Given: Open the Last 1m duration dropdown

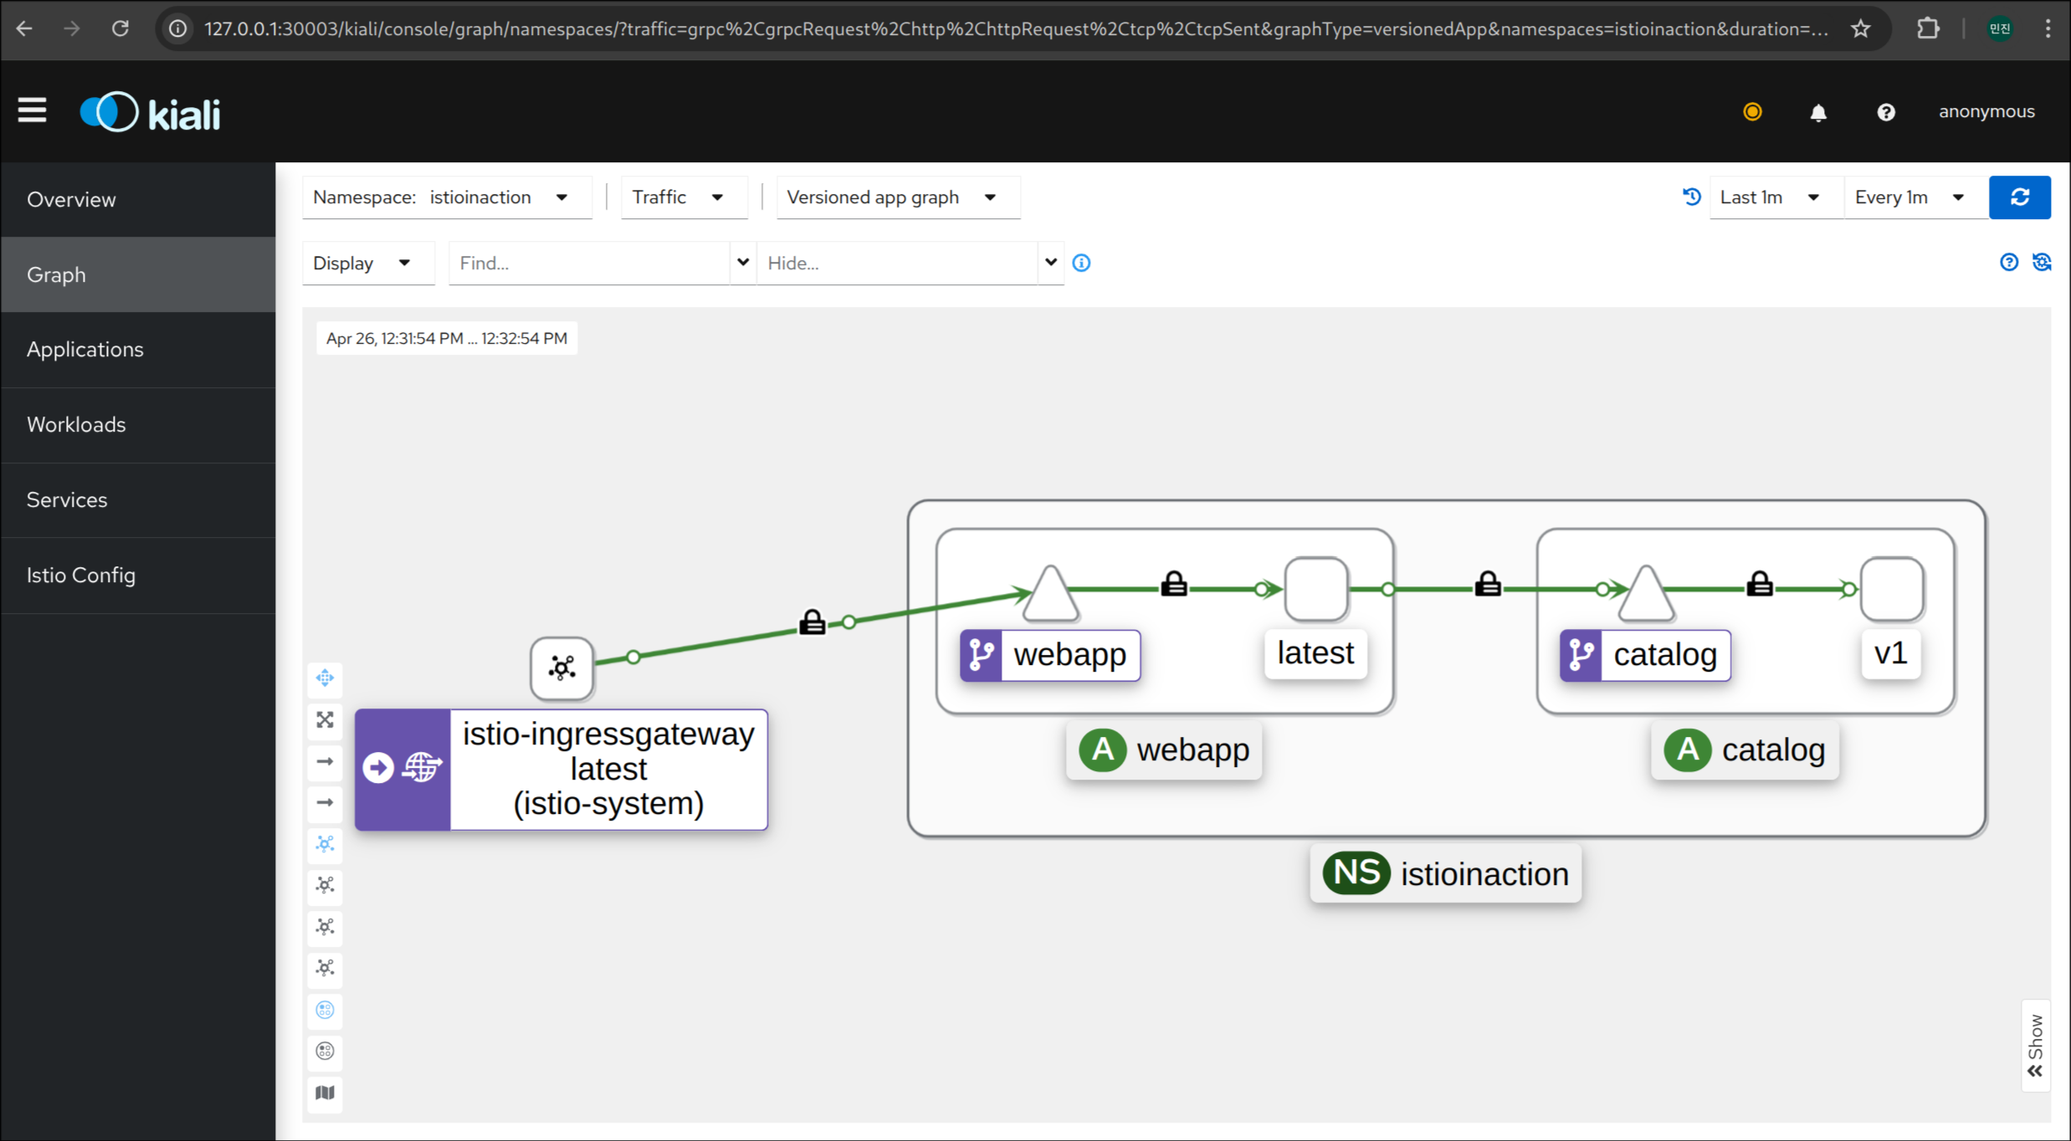Looking at the screenshot, I should pyautogui.click(x=1776, y=197).
